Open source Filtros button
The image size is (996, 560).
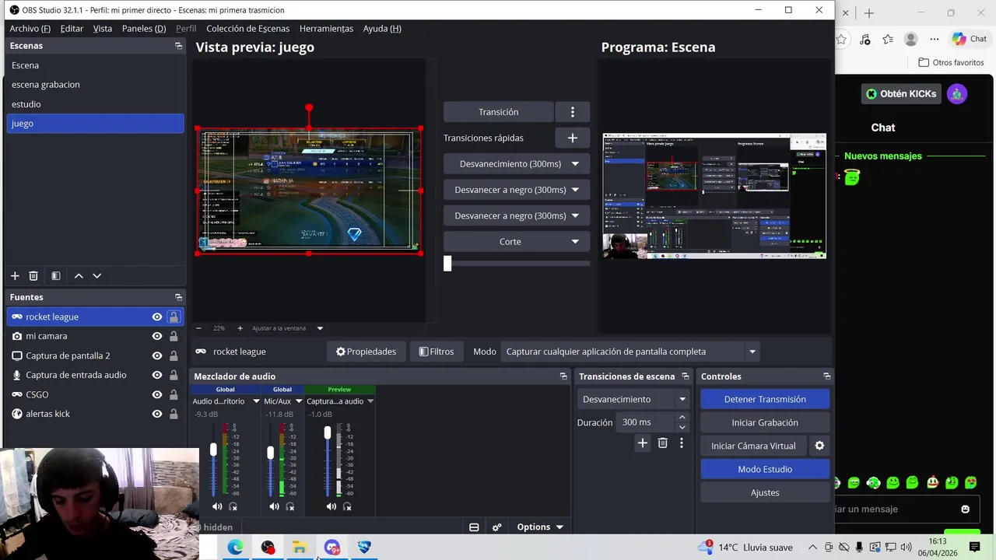[436, 352]
